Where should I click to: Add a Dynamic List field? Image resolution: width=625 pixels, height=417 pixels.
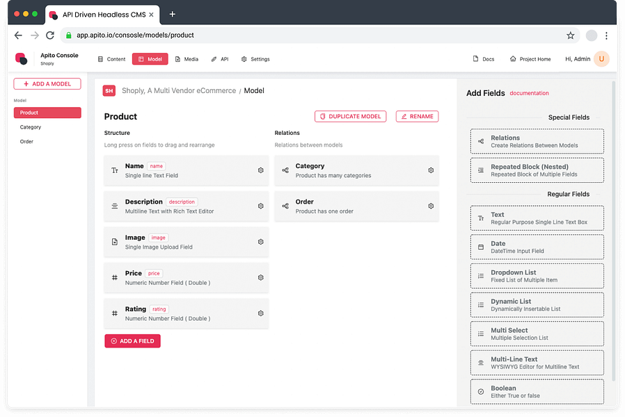tap(537, 305)
